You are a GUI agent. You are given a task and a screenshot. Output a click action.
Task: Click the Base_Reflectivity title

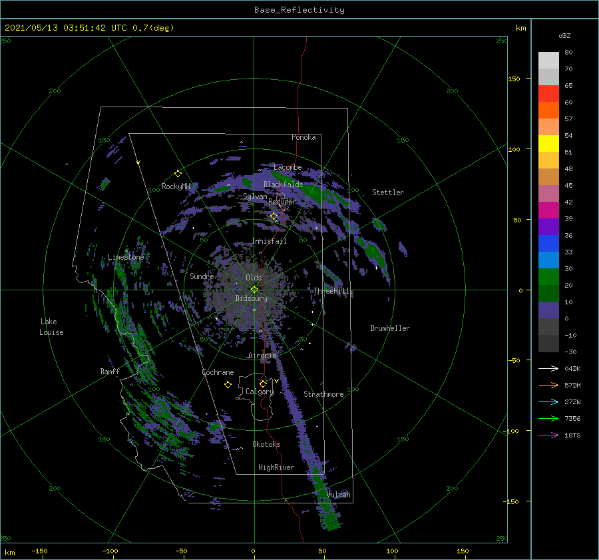tap(299, 10)
